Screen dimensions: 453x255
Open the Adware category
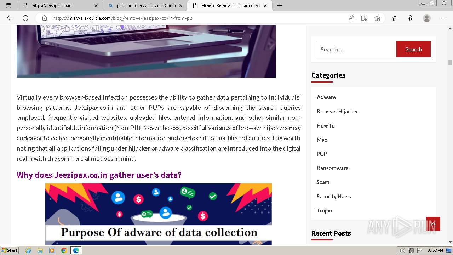click(326, 97)
